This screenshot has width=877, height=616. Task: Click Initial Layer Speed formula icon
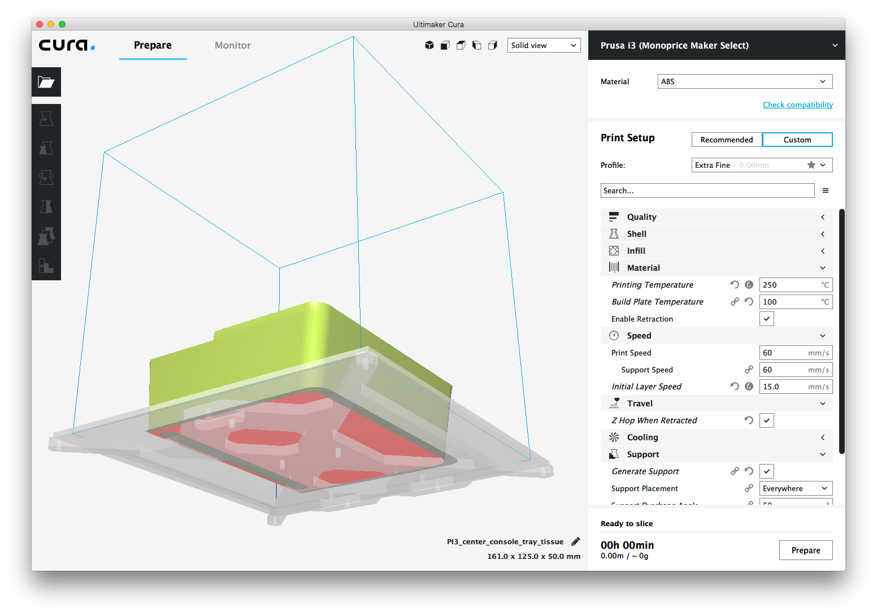point(749,387)
